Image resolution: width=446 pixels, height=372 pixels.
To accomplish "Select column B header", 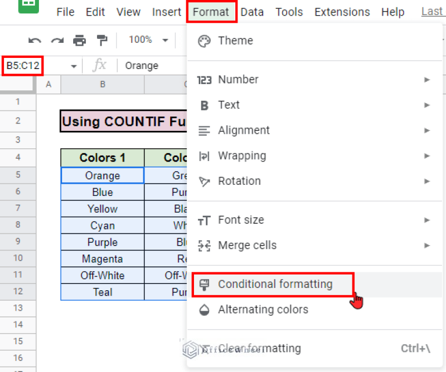I will tap(103, 84).
